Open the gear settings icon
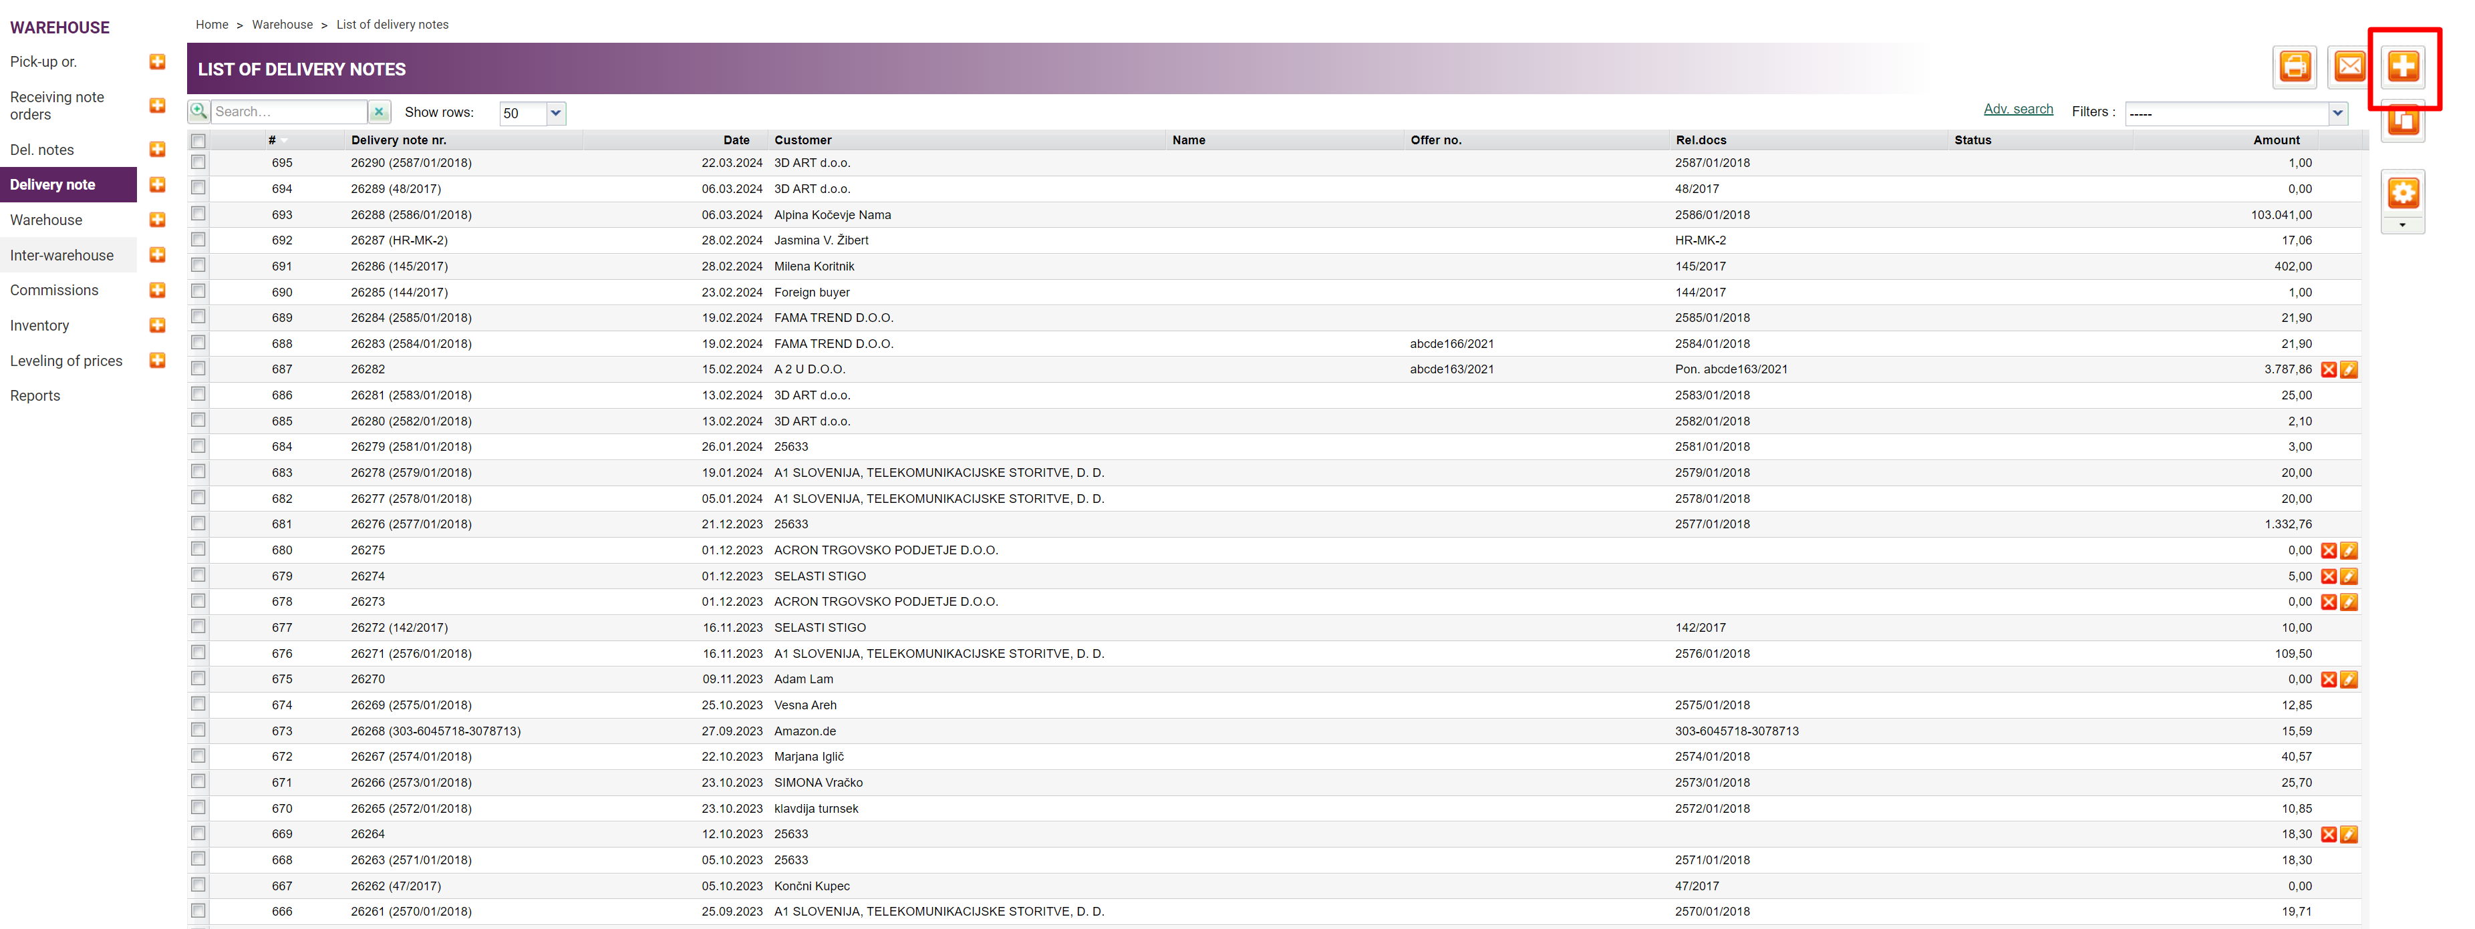Screen dimensions: 2475x929 [x=2403, y=193]
